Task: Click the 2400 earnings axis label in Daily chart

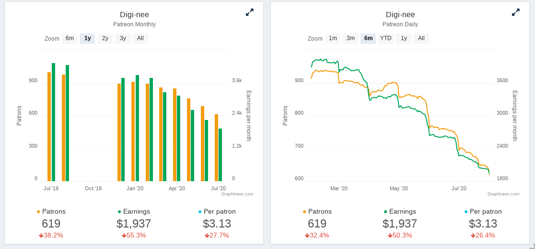Action: pyautogui.click(x=502, y=146)
